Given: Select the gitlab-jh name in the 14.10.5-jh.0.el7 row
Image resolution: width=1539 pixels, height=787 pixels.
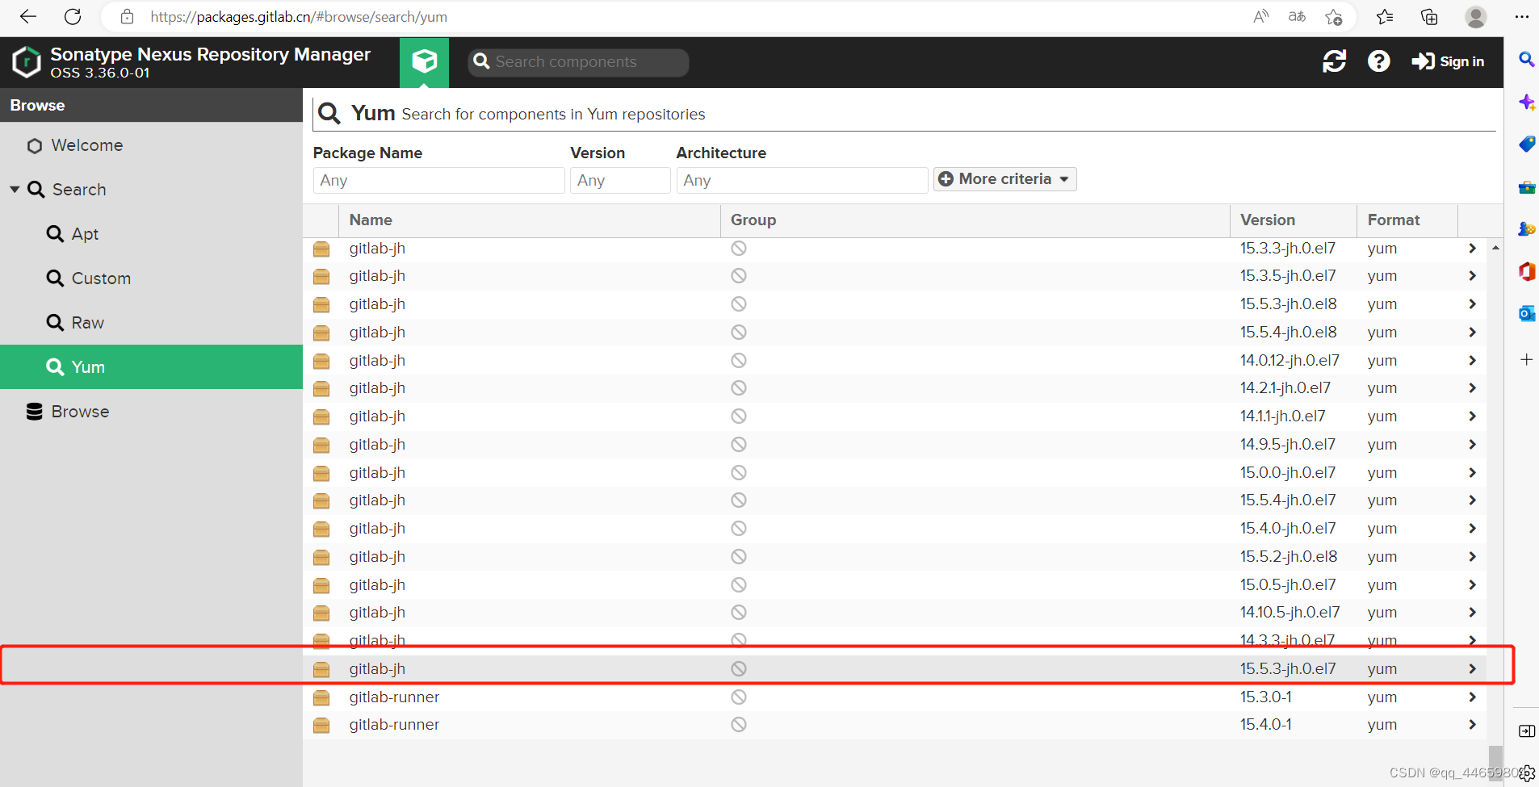Looking at the screenshot, I should (x=377, y=613).
